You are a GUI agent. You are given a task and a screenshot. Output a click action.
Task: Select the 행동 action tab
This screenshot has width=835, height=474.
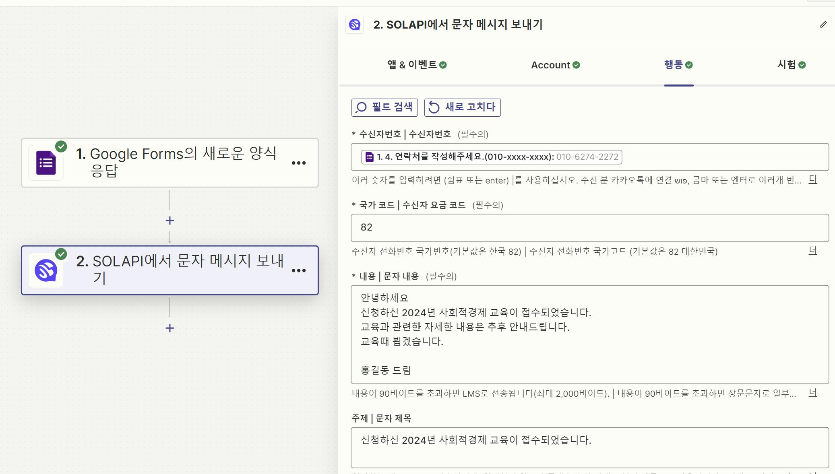[678, 65]
